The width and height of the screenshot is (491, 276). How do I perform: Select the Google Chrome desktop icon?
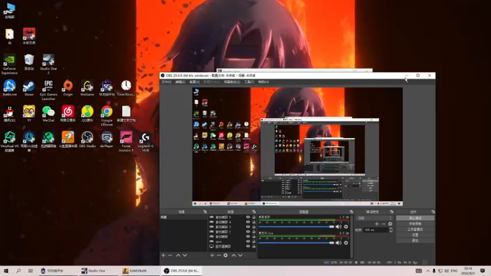(x=106, y=116)
